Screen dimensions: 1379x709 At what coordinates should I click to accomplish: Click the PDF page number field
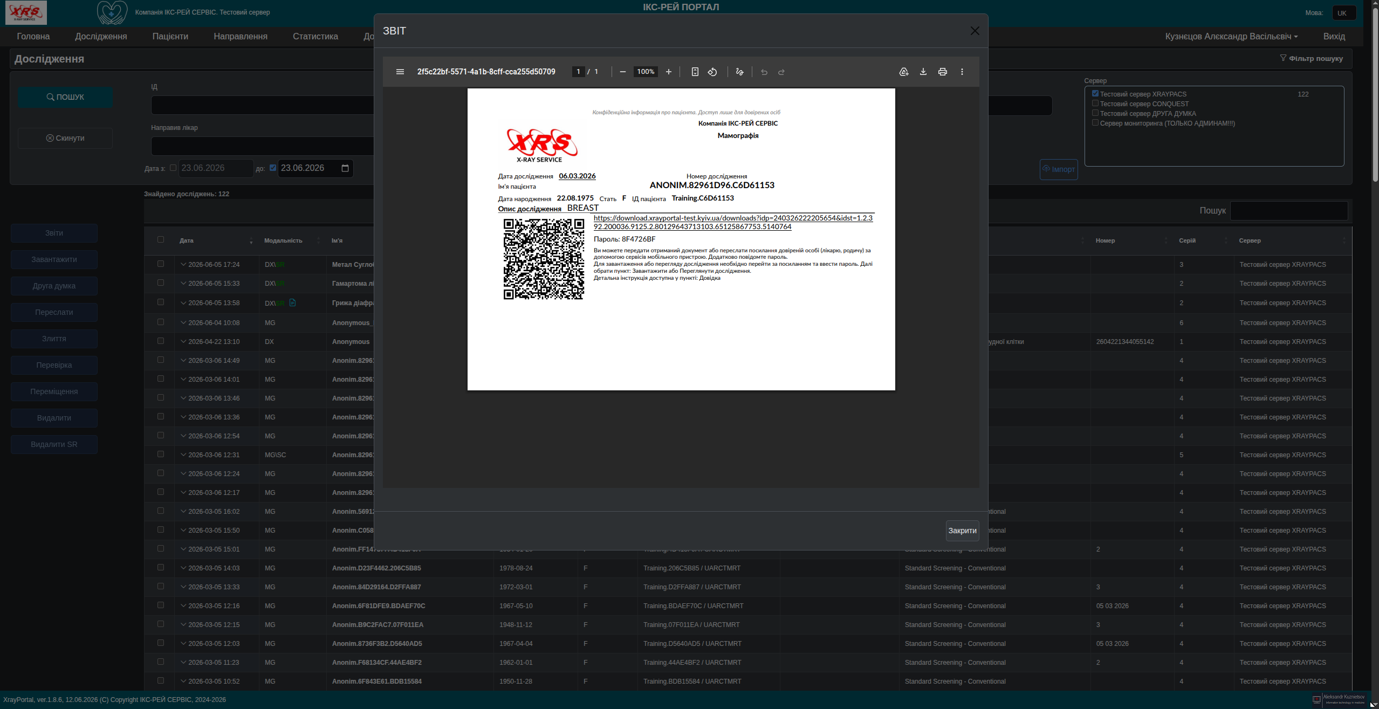pyautogui.click(x=578, y=72)
